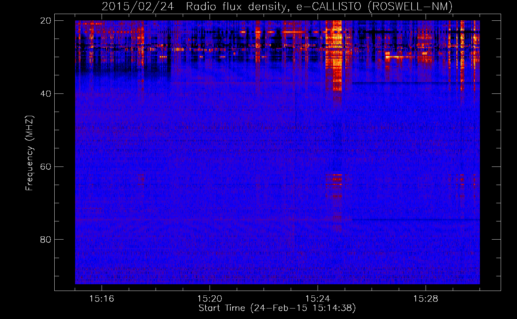Click the "80" frequency tick label

click(x=46, y=240)
